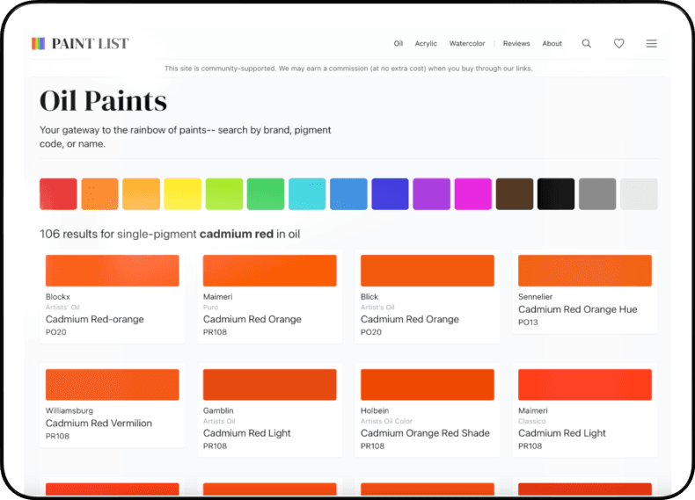Open Blick Cadmium Red Orange swatch

click(428, 271)
